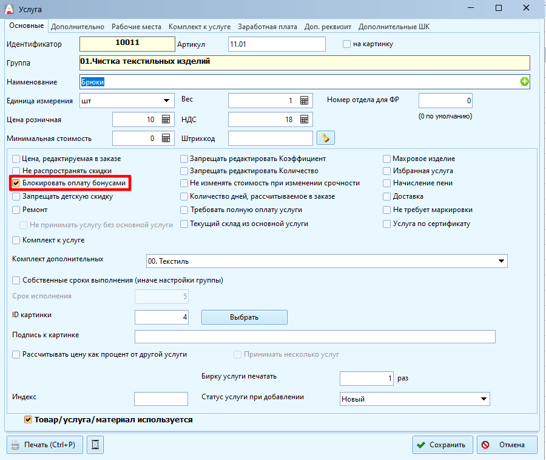Switch to the Заработная плата tab
Viewport: 546px width, 460px height.
tap(267, 27)
